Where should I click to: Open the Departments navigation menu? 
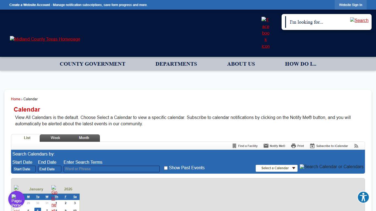(176, 64)
